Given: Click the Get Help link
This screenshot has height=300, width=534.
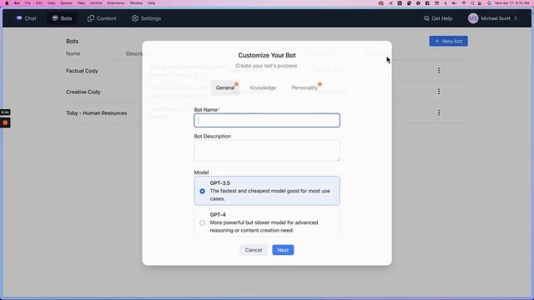Looking at the screenshot, I should click(438, 18).
